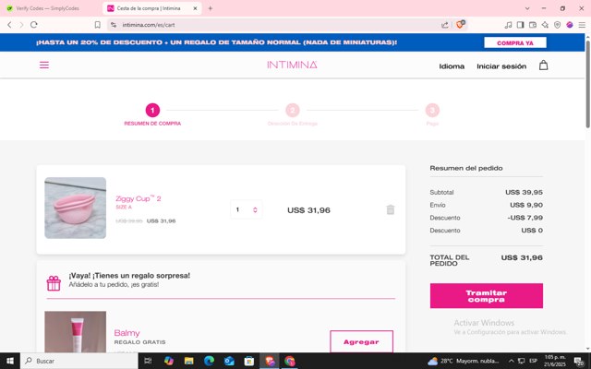Open the Windows Start button
The image size is (591, 369).
pos(10,361)
